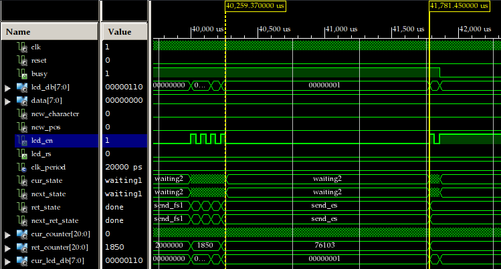Image resolution: width=501 pixels, height=269 pixels.
Task: Click the cur_state signal icon
Action: (x=24, y=180)
